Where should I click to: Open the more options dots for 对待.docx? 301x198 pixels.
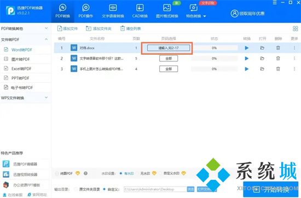pyautogui.click(x=294, y=48)
